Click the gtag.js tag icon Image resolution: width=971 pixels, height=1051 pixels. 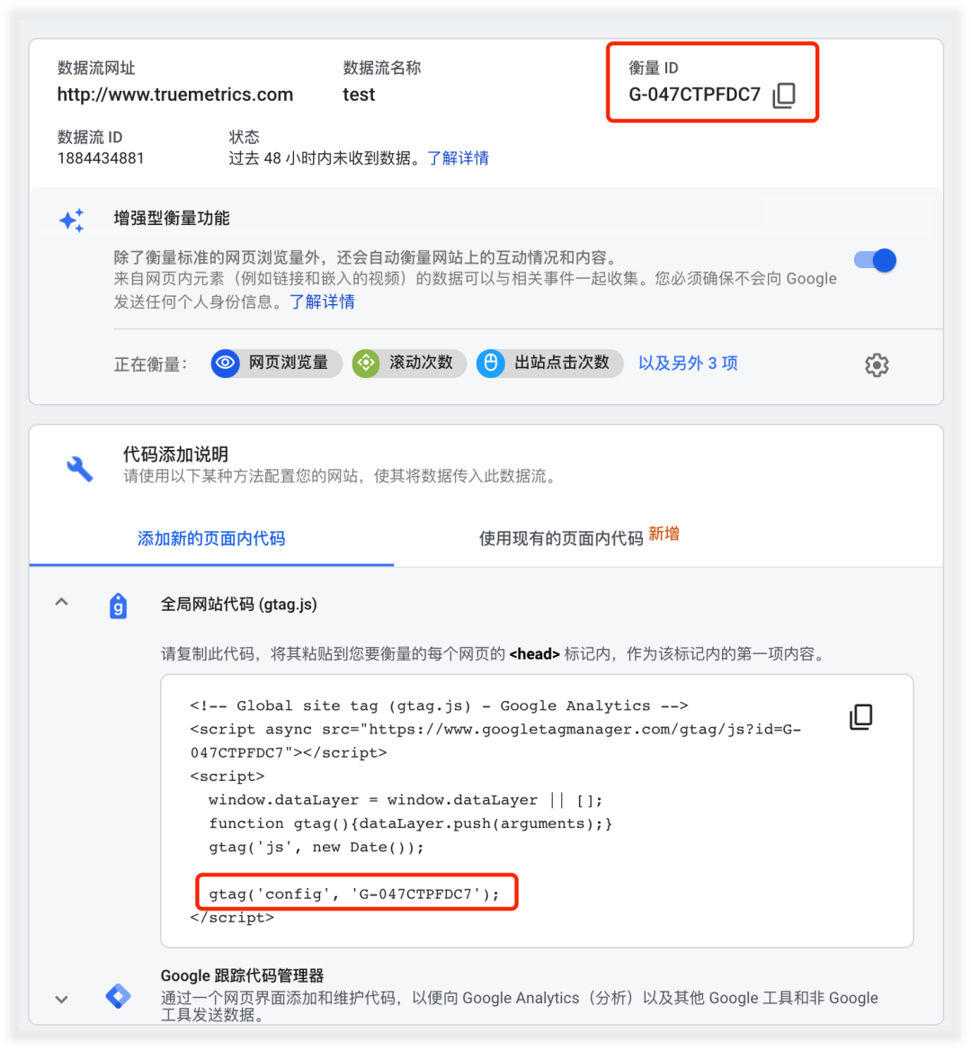point(118,606)
